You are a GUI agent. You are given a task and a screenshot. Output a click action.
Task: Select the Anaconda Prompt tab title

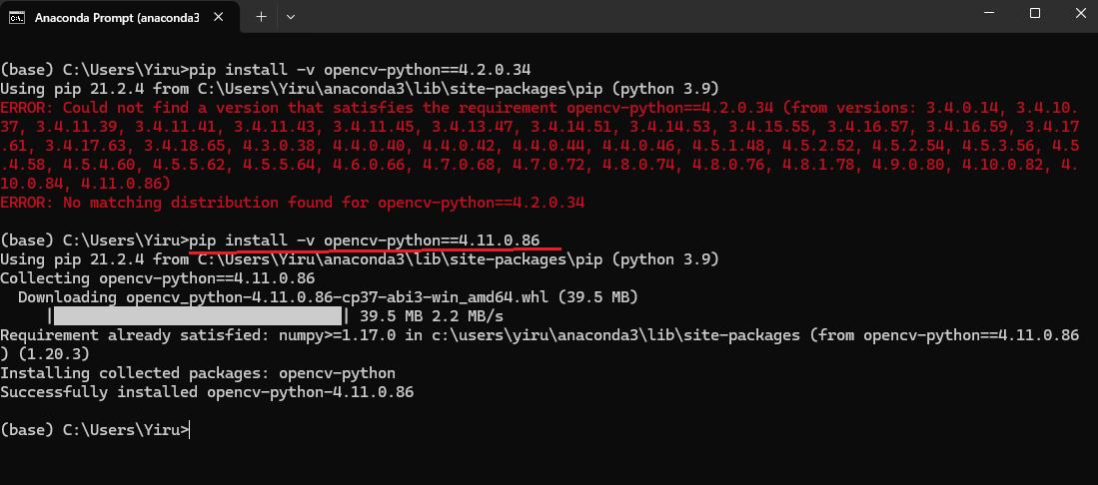coord(110,17)
